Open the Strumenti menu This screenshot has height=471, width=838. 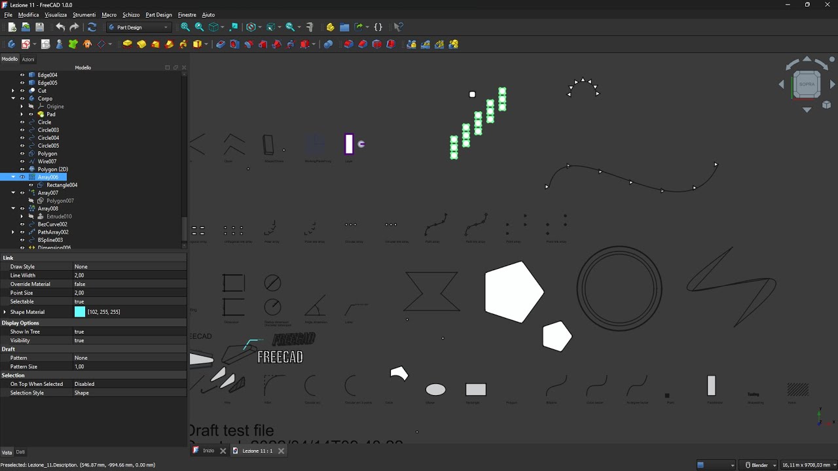coord(84,14)
